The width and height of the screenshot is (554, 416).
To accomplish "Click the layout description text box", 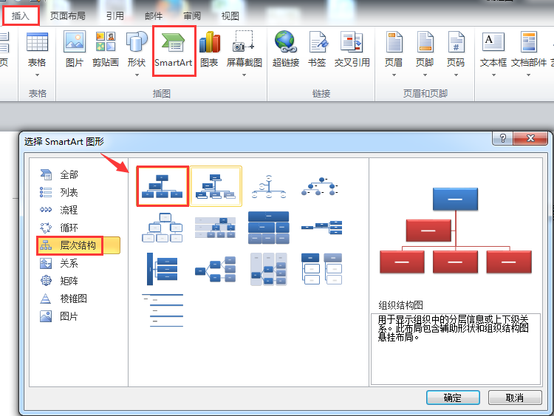I will coord(456,349).
